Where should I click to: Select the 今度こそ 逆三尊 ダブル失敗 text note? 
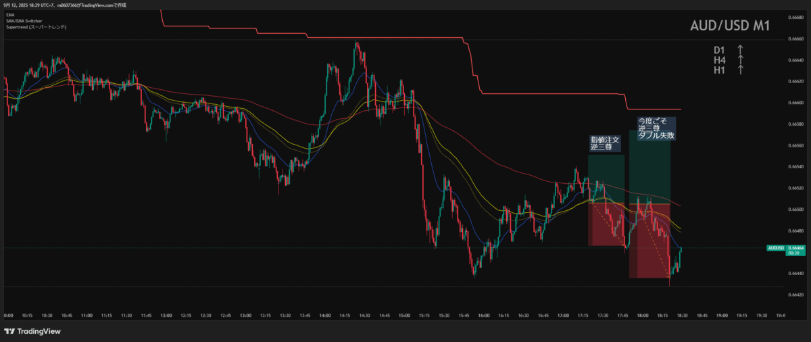coord(656,128)
